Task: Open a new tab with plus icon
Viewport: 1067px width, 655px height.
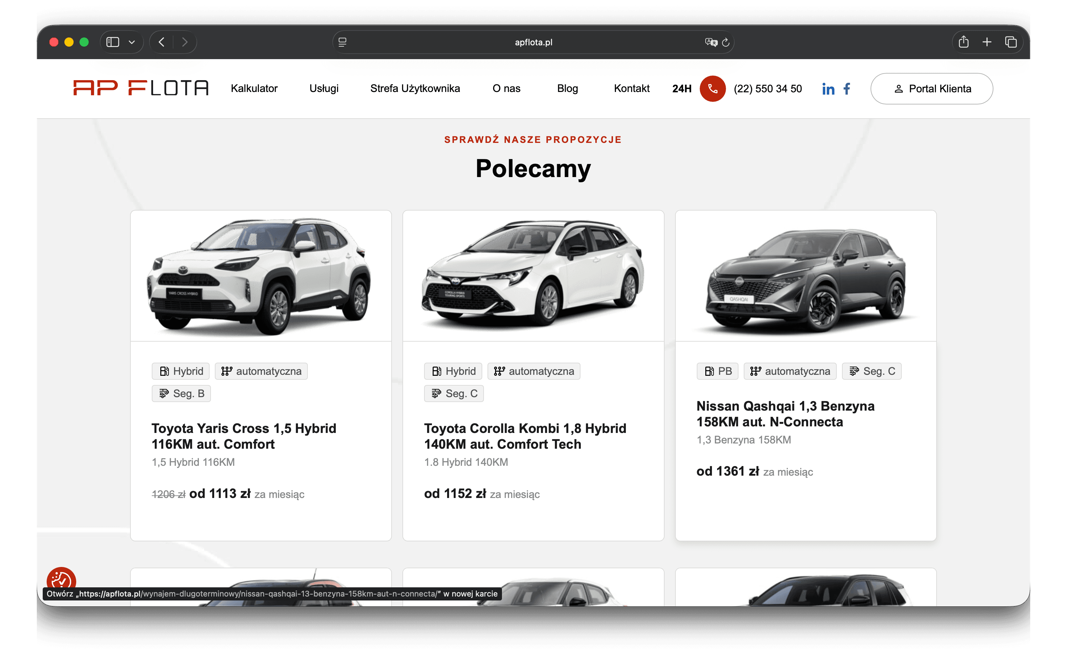Action: point(987,42)
